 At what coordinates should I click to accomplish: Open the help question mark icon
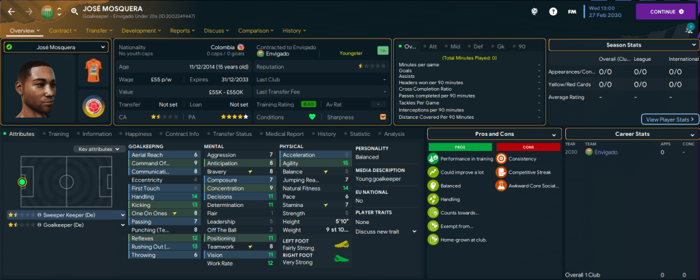coord(553,12)
